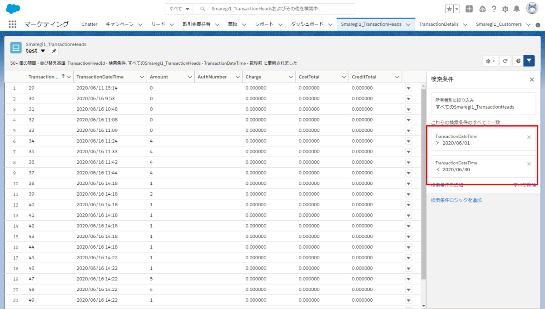Open the help question mark icon
Viewport: 545px width, 309px height.
(494, 9)
